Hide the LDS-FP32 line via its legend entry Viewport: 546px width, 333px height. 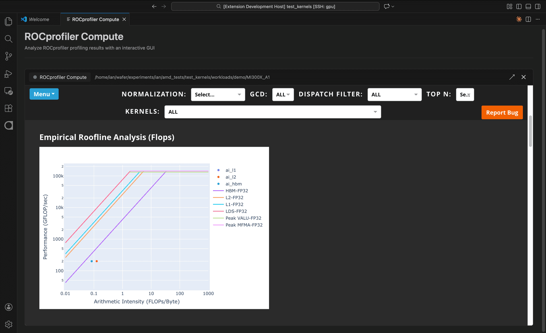click(236, 211)
